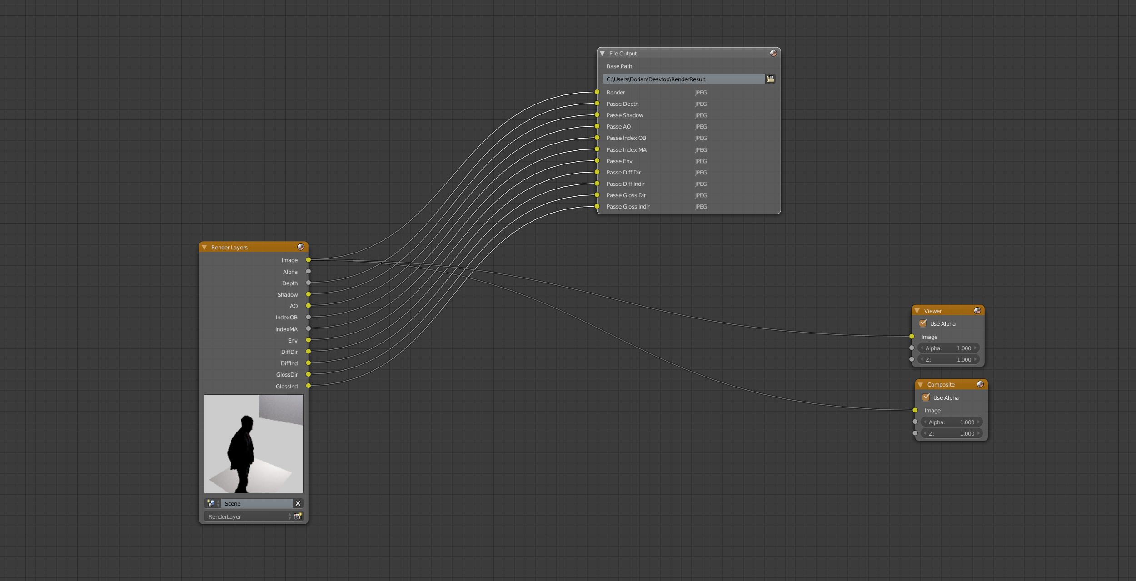Toggle preview icon on File Output node header
Screen dimensions: 1136x581
coord(773,53)
